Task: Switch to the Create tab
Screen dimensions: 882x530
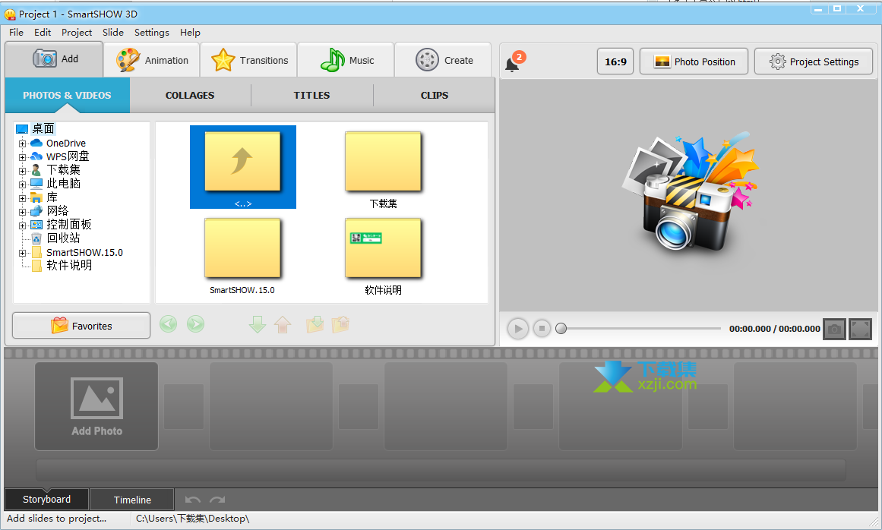Action: [x=444, y=60]
